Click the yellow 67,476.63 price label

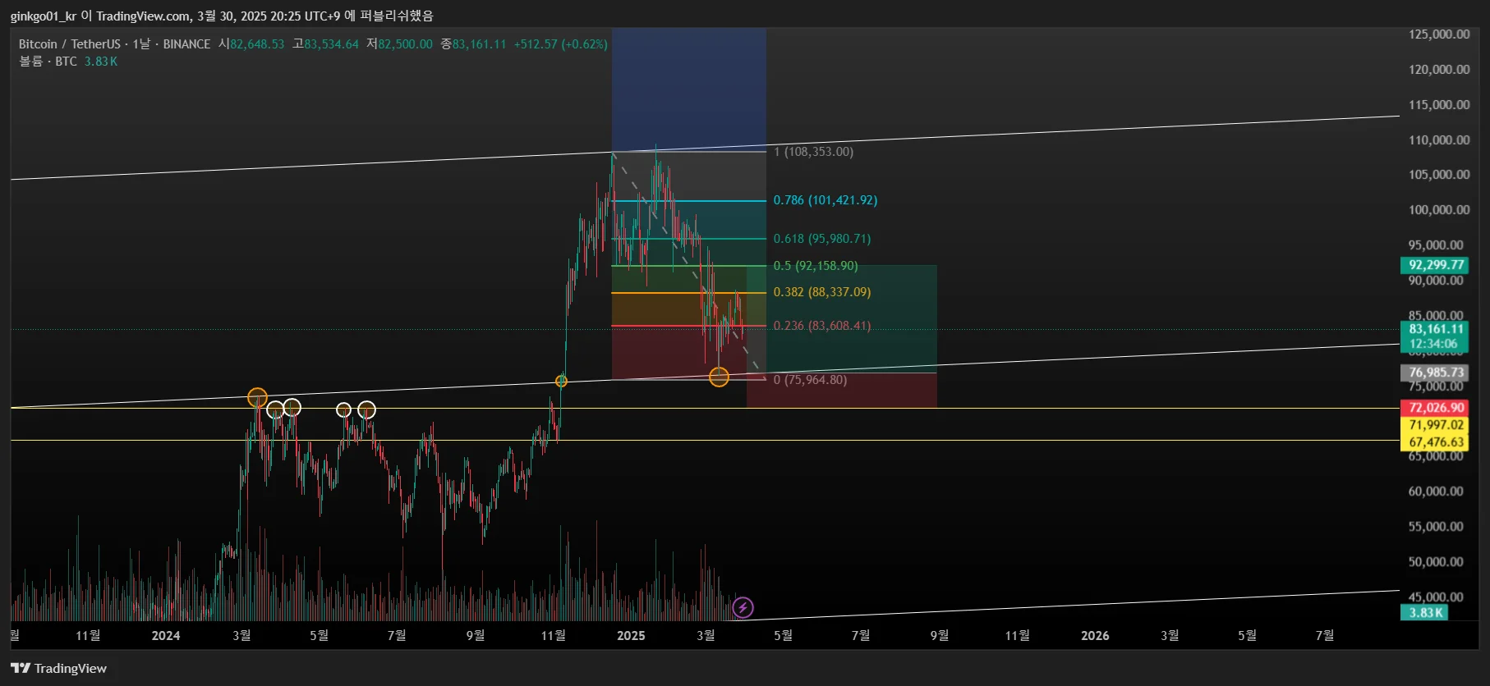click(1434, 442)
